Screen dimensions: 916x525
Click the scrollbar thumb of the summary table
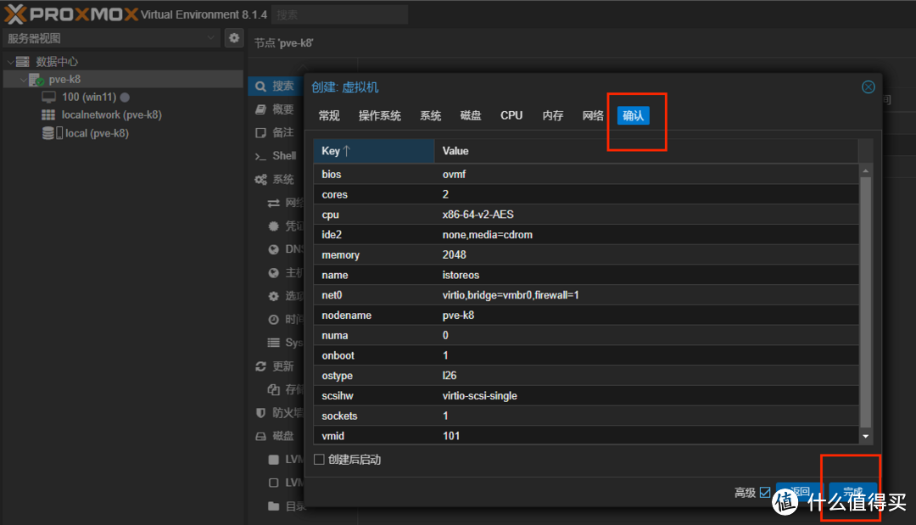click(866, 302)
